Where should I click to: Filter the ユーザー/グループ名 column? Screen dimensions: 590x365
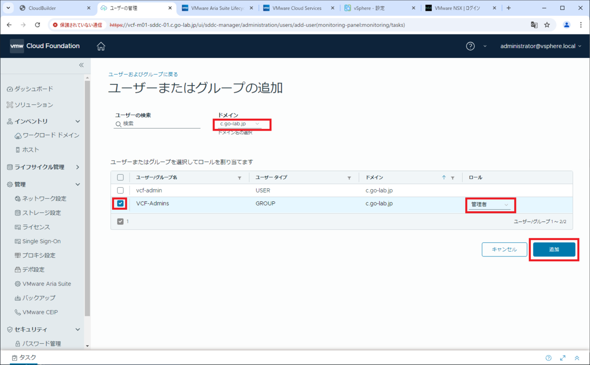pos(240,178)
